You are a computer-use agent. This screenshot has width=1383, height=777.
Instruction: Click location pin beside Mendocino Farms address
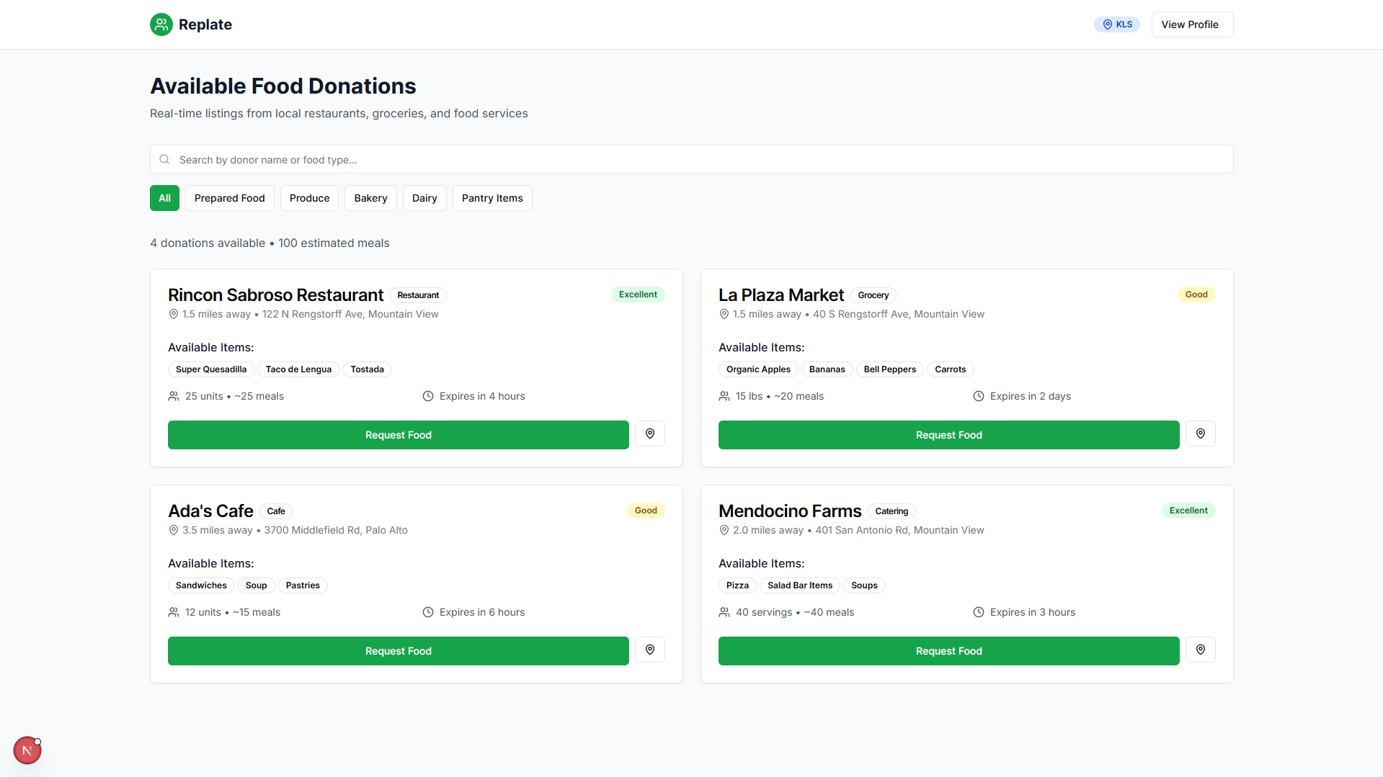[x=724, y=530]
